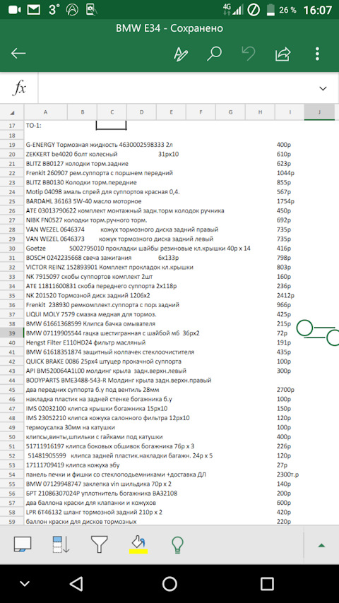
Task: Open the share icon
Action: point(282,54)
